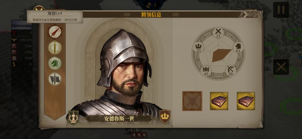
Task: Click the chess king badge beside the name
Action: 73,118
